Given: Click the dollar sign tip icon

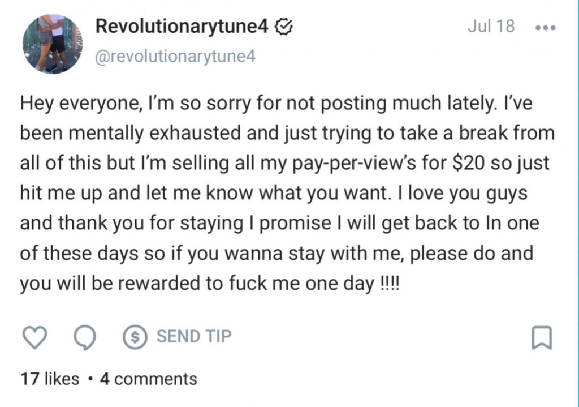Looking at the screenshot, I should tap(133, 336).
